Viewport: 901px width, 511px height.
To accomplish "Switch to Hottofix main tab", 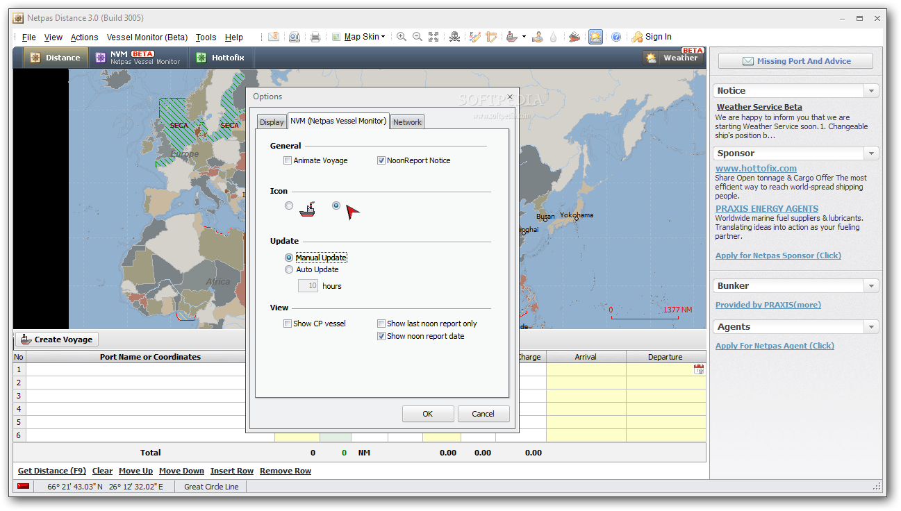I will pyautogui.click(x=220, y=58).
